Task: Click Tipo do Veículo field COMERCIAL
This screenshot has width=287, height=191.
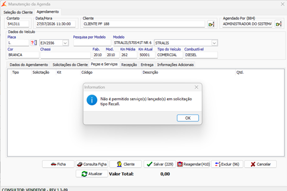Action: coord(170,55)
